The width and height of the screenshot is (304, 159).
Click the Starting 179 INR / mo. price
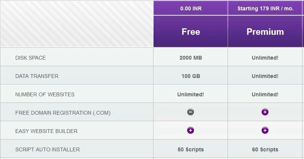pyautogui.click(x=265, y=8)
